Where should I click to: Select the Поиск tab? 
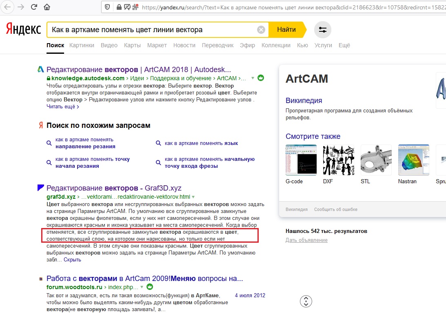55,46
